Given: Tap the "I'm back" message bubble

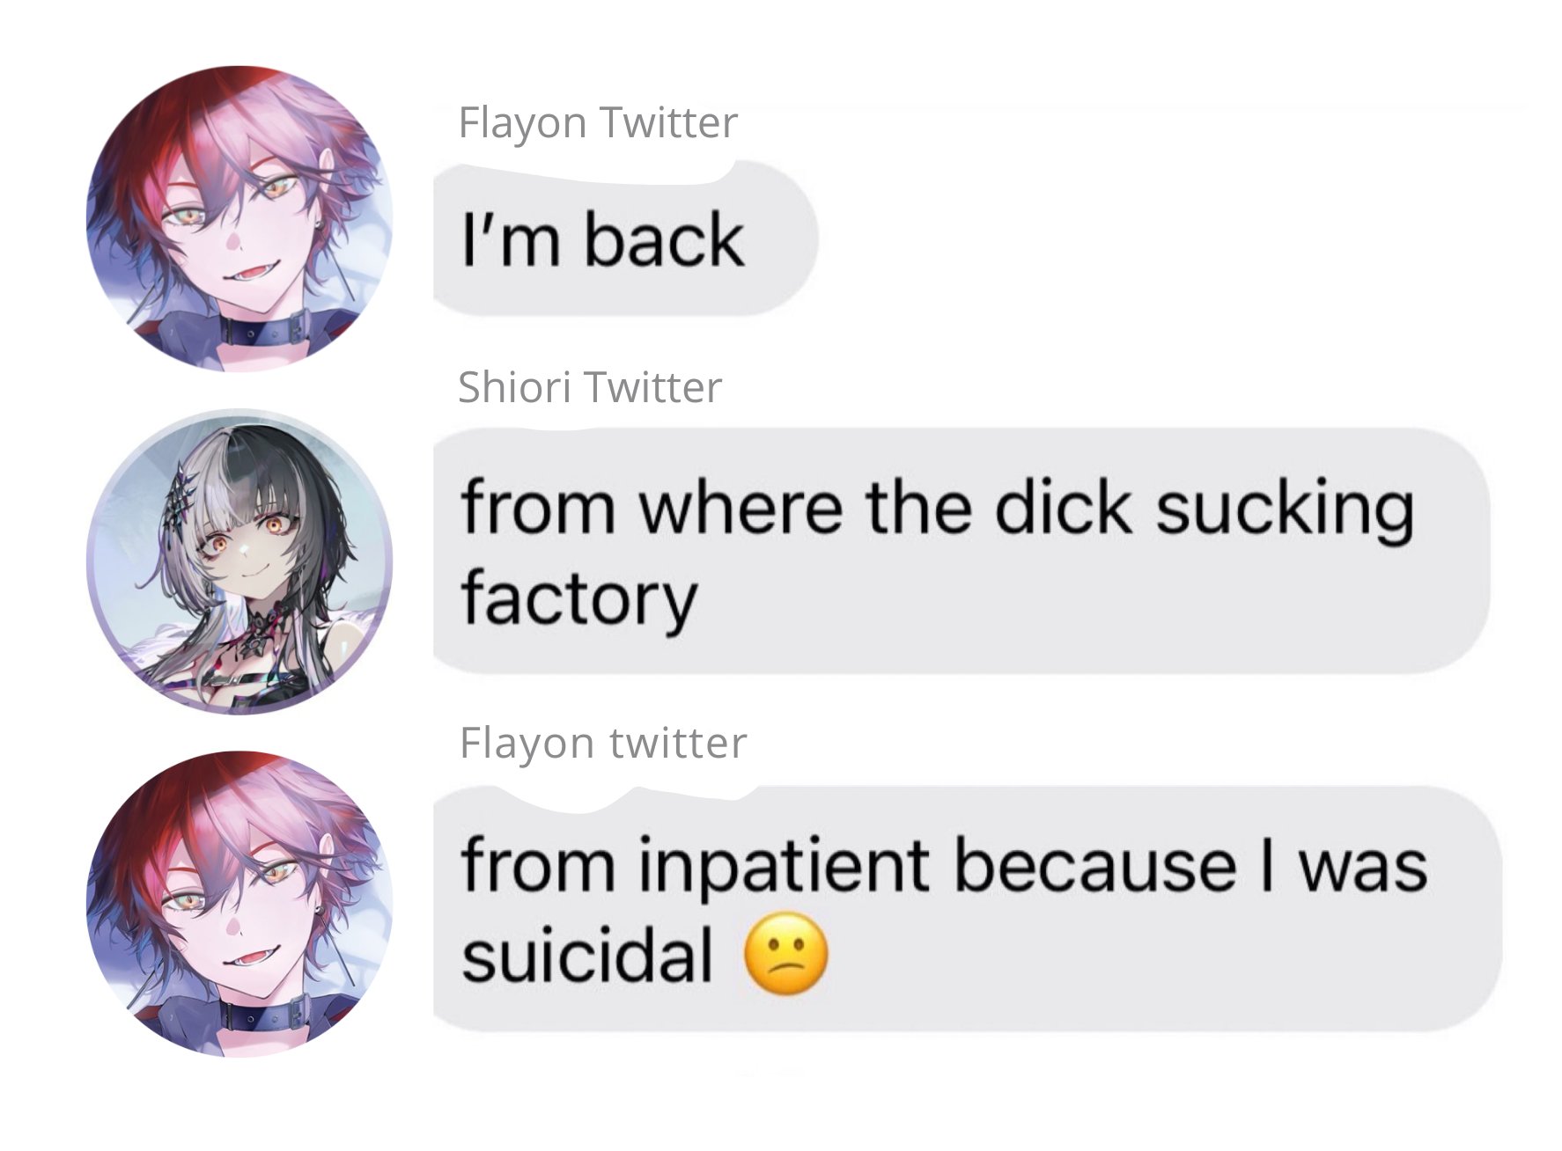Looking at the screenshot, I should pos(626,239).
